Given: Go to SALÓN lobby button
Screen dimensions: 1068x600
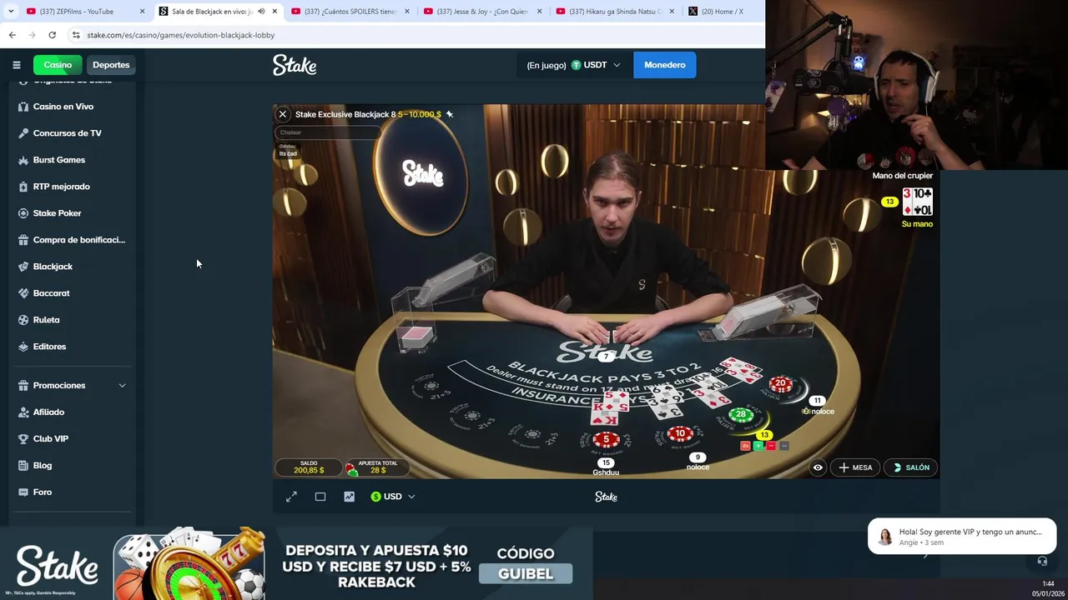Looking at the screenshot, I should [911, 467].
